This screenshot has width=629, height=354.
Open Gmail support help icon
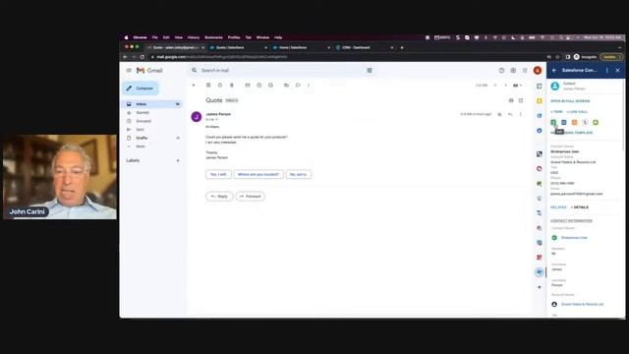click(501, 70)
